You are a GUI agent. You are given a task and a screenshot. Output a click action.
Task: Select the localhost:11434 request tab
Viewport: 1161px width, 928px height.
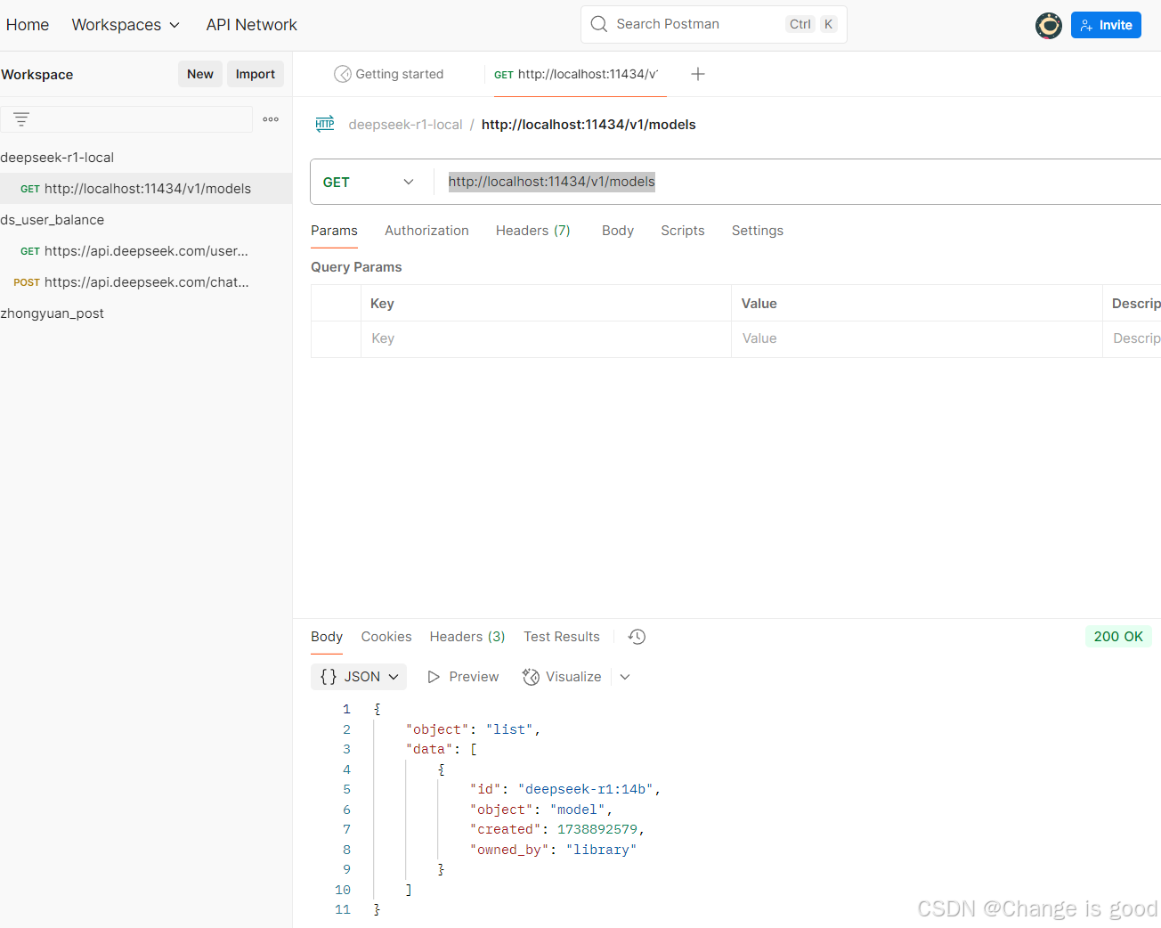pyautogui.click(x=576, y=74)
